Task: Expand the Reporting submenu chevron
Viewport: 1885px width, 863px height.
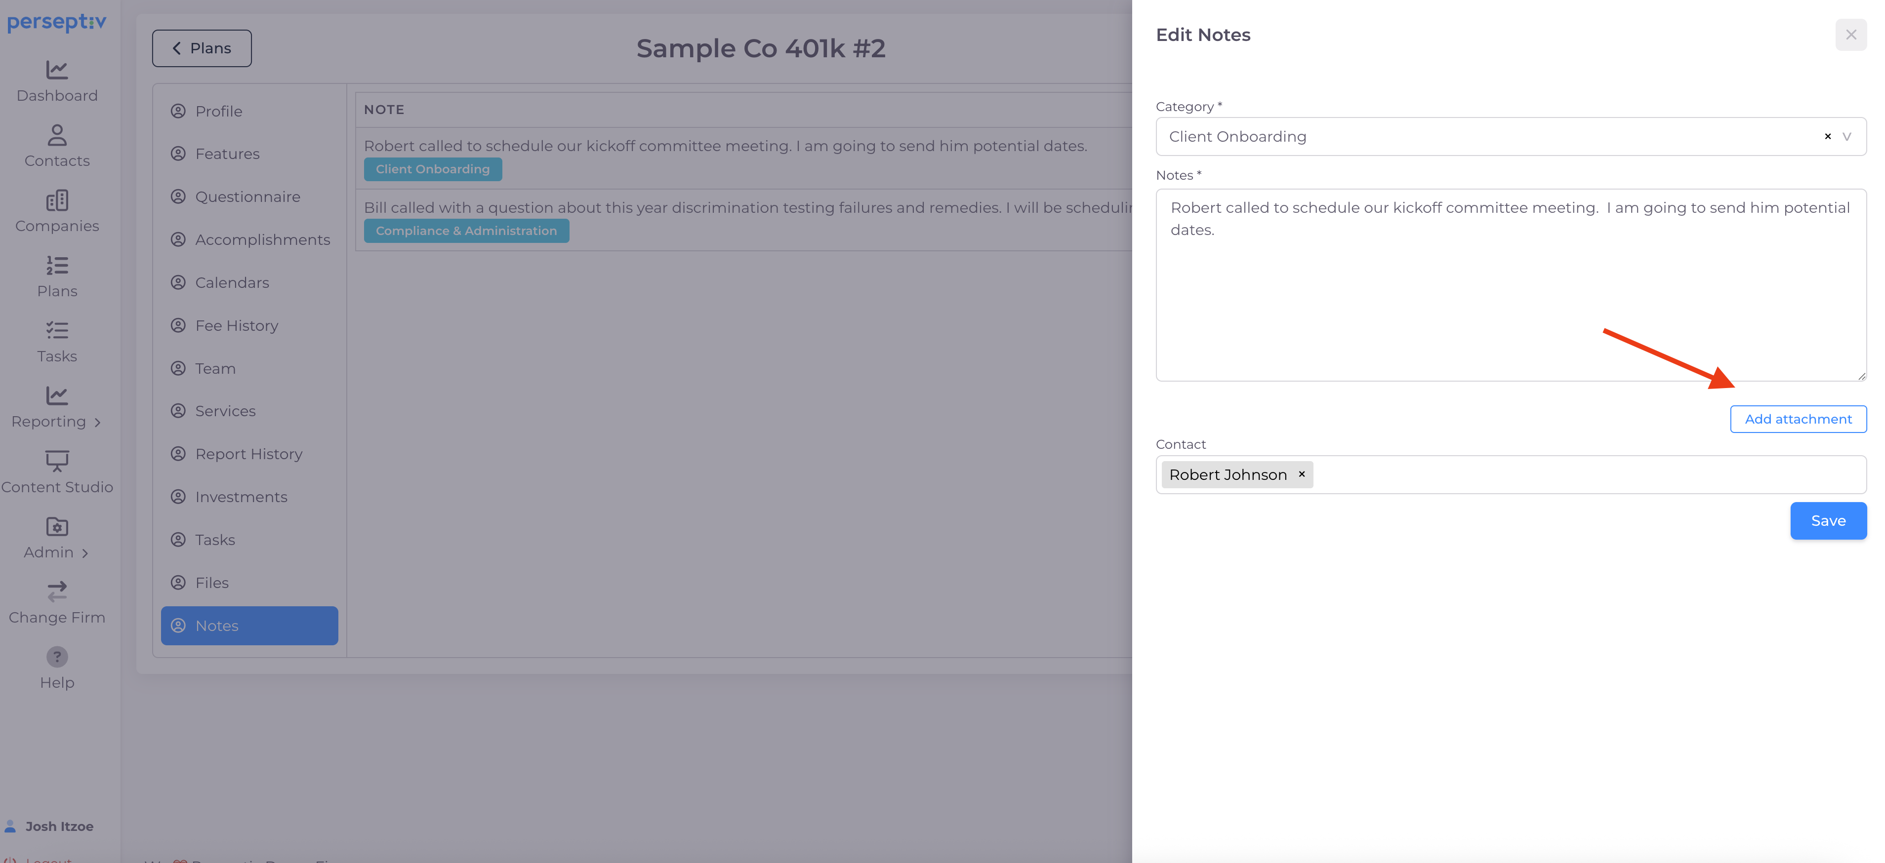Action: pyautogui.click(x=97, y=423)
